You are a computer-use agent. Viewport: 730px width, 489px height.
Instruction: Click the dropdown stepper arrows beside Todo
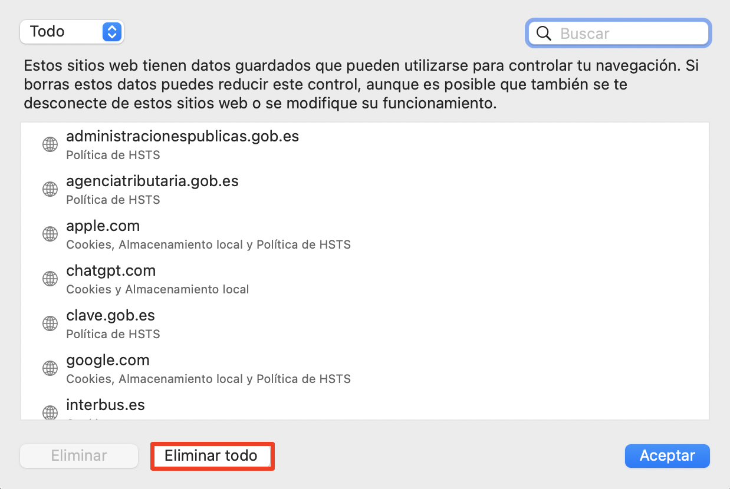[x=111, y=32]
